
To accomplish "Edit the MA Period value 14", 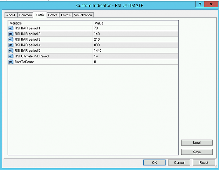I will pyautogui.click(x=136, y=56).
